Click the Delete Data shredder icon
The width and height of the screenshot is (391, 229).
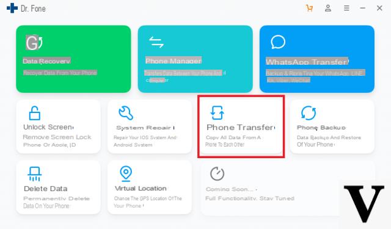34,174
